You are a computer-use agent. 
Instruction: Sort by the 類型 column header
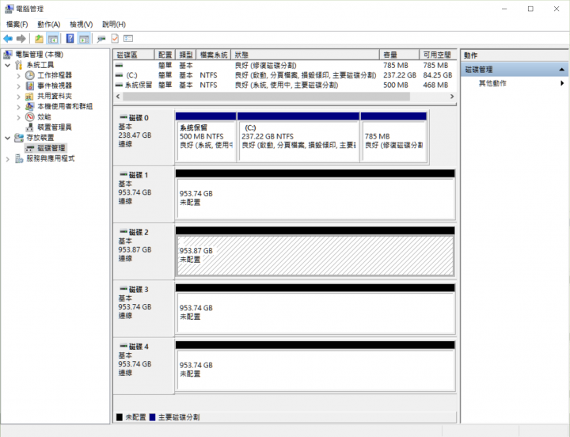[186, 55]
